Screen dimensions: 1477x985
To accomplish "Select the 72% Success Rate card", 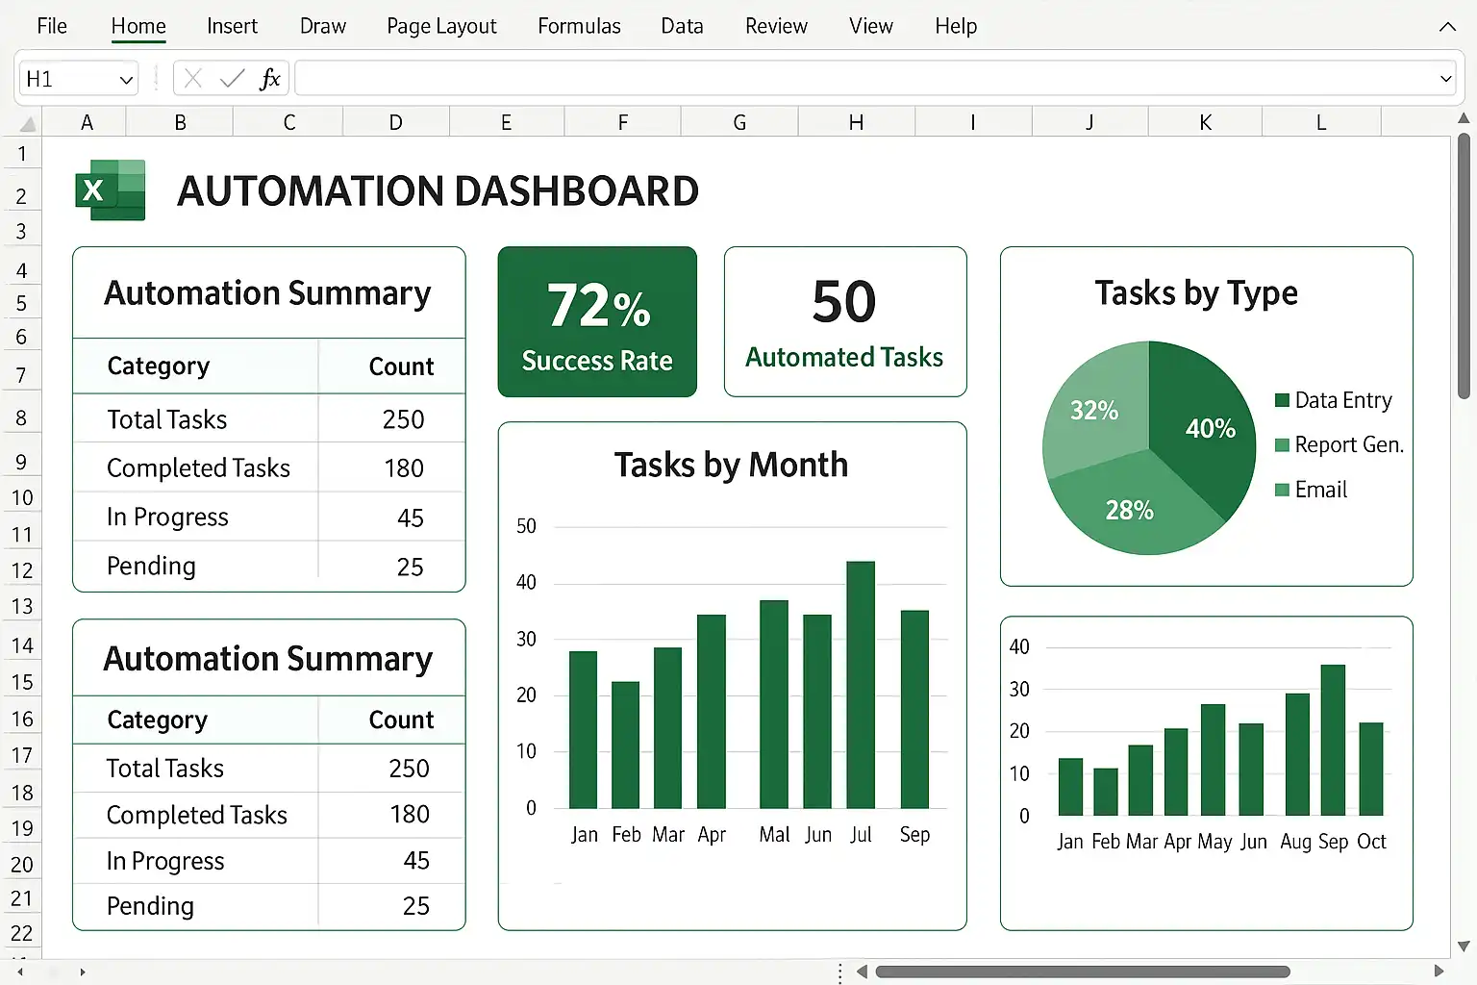I will (x=597, y=322).
